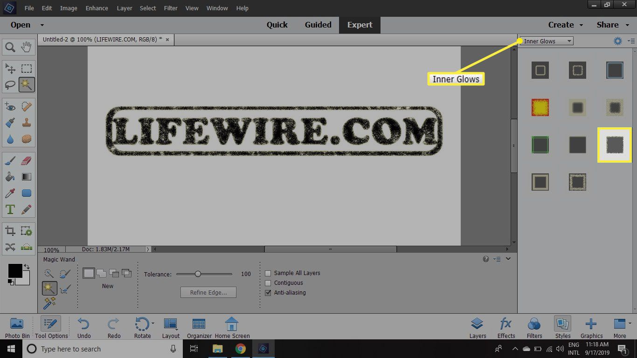Collapse the Tool Options panel chevron
637x358 pixels.
point(508,259)
